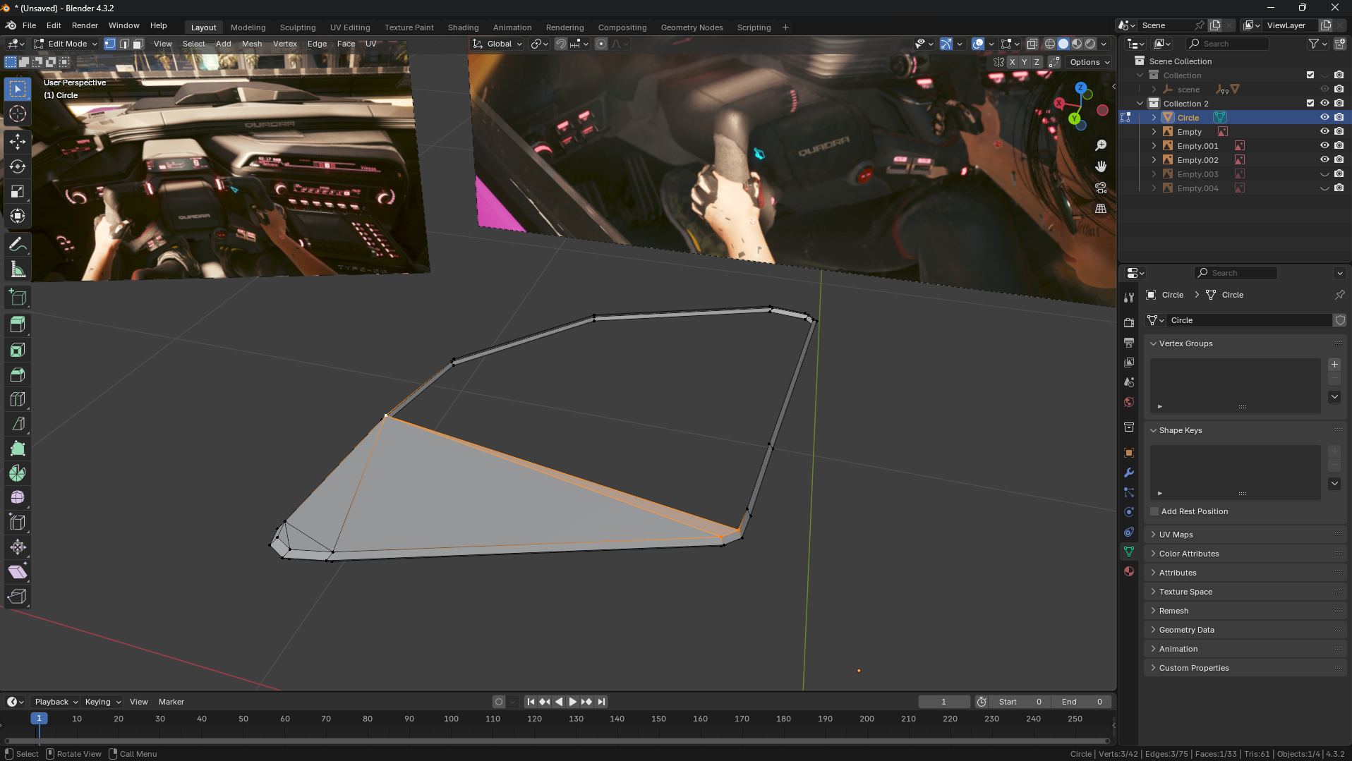Image resolution: width=1352 pixels, height=761 pixels.
Task: Switch to vertex select mode
Action: click(110, 44)
